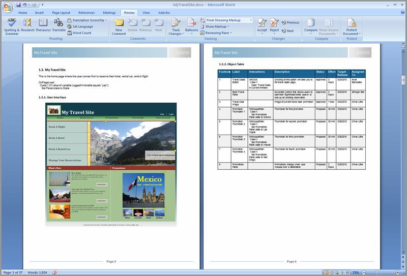This screenshot has height=276, width=407.
Task: Click the mountain landscape image on page 5
Action: tap(133, 143)
